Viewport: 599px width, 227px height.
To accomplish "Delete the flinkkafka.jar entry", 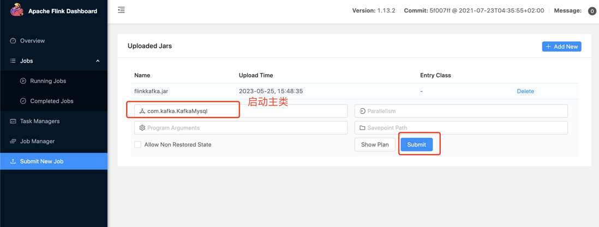I will click(525, 91).
